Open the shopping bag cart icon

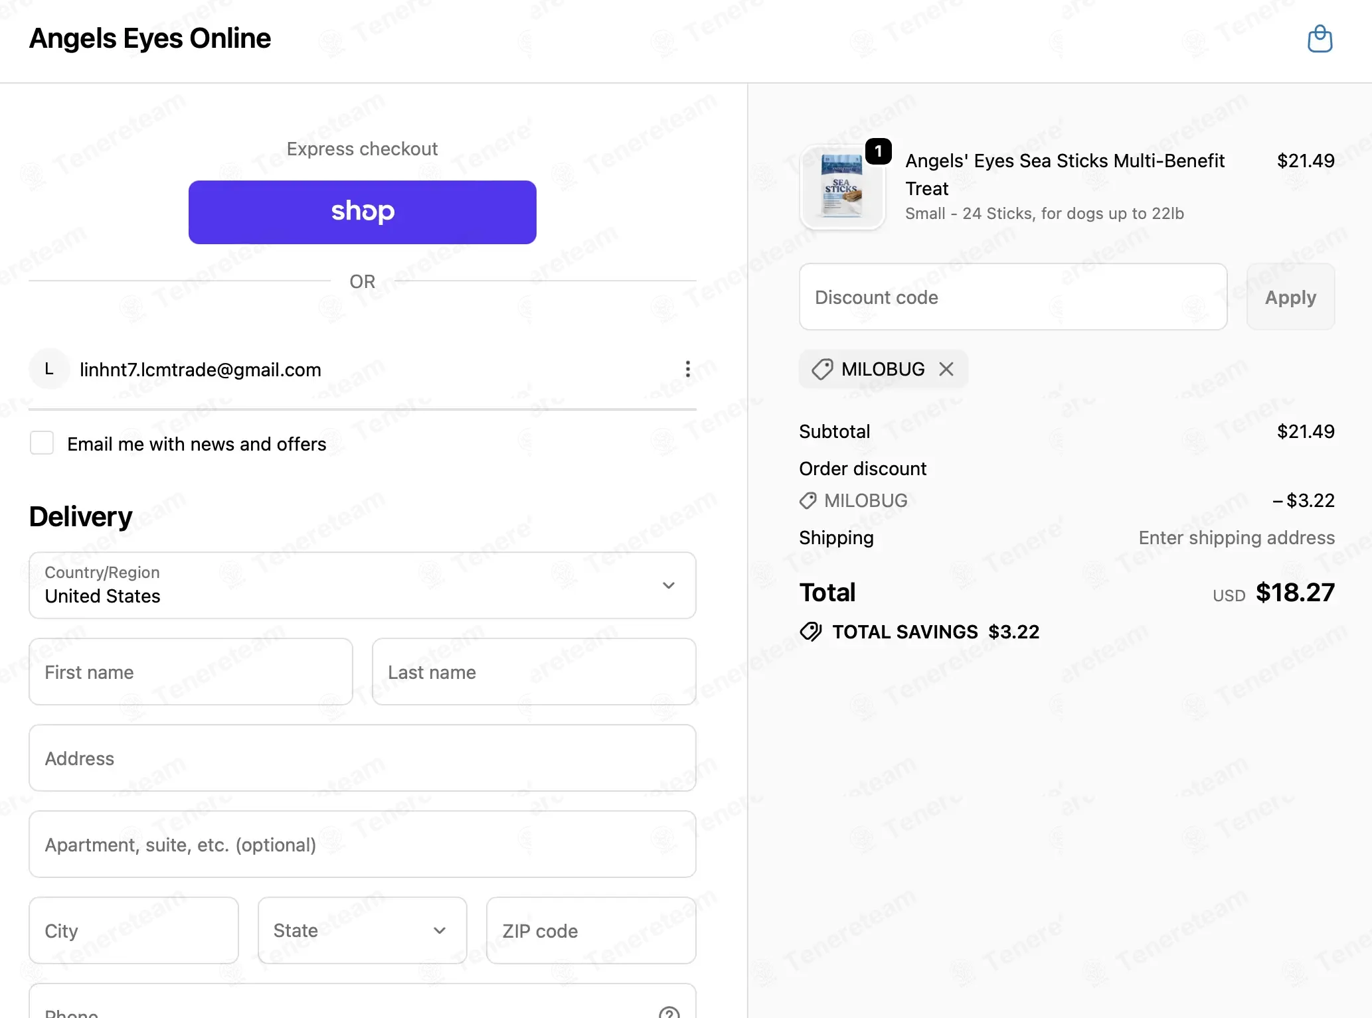pyautogui.click(x=1320, y=38)
